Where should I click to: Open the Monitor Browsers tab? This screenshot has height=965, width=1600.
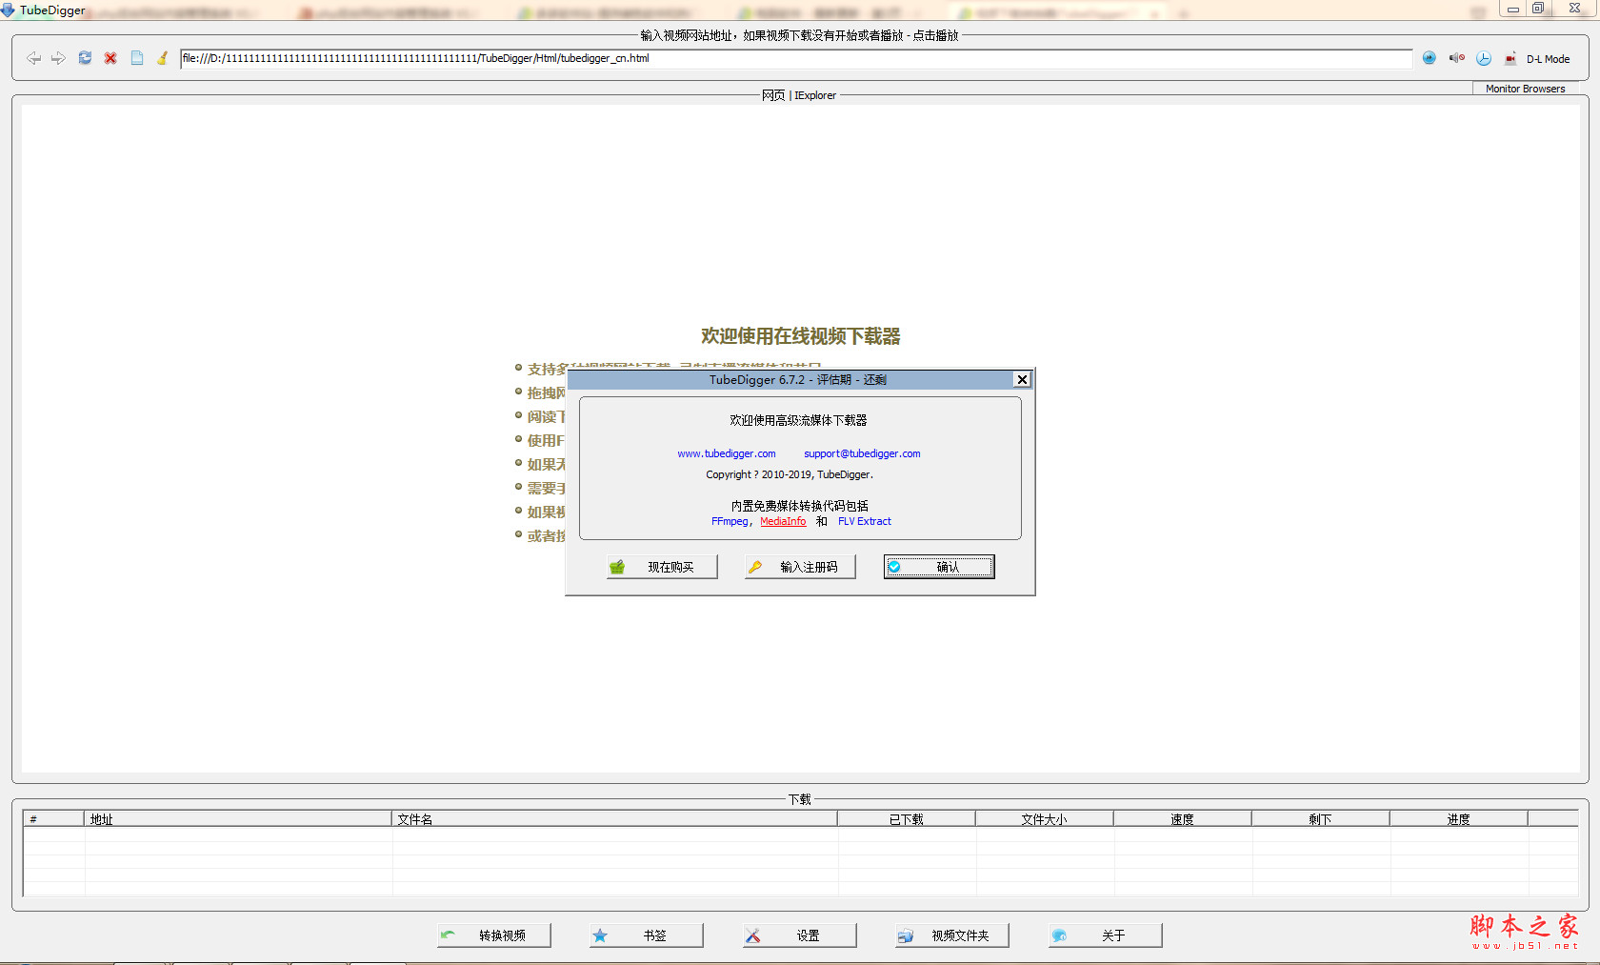1525,89
